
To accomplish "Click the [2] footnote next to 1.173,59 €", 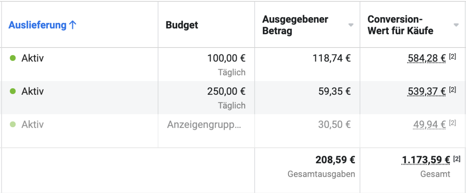I will [x=457, y=159].
